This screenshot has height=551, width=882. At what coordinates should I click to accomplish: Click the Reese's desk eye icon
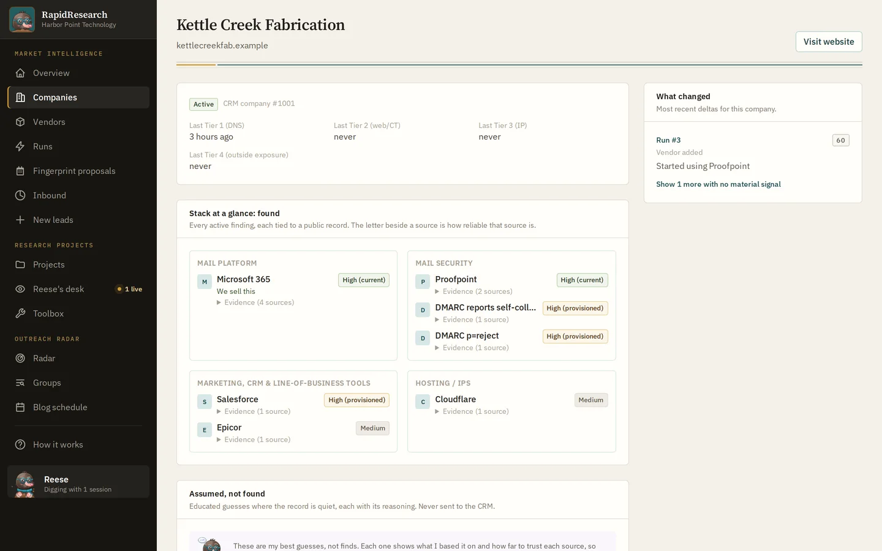20,289
